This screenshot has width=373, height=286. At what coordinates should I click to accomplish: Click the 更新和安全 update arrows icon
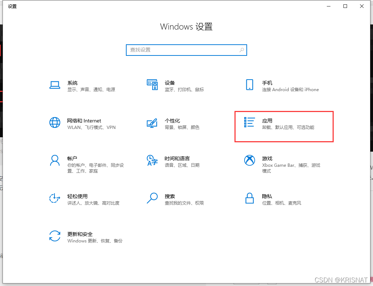[x=55, y=236]
